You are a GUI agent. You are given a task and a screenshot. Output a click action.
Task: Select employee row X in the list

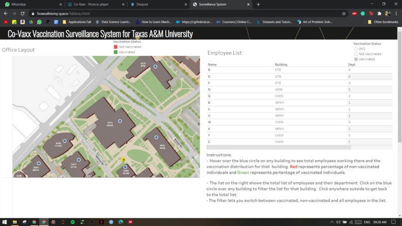tap(299, 129)
